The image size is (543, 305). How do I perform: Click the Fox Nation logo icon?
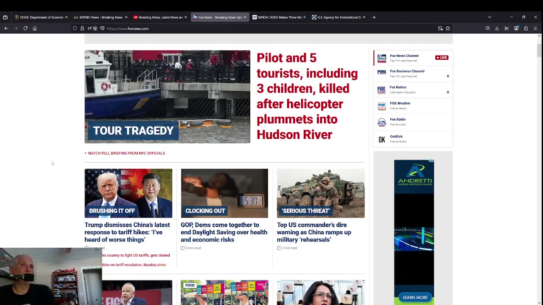(x=382, y=90)
